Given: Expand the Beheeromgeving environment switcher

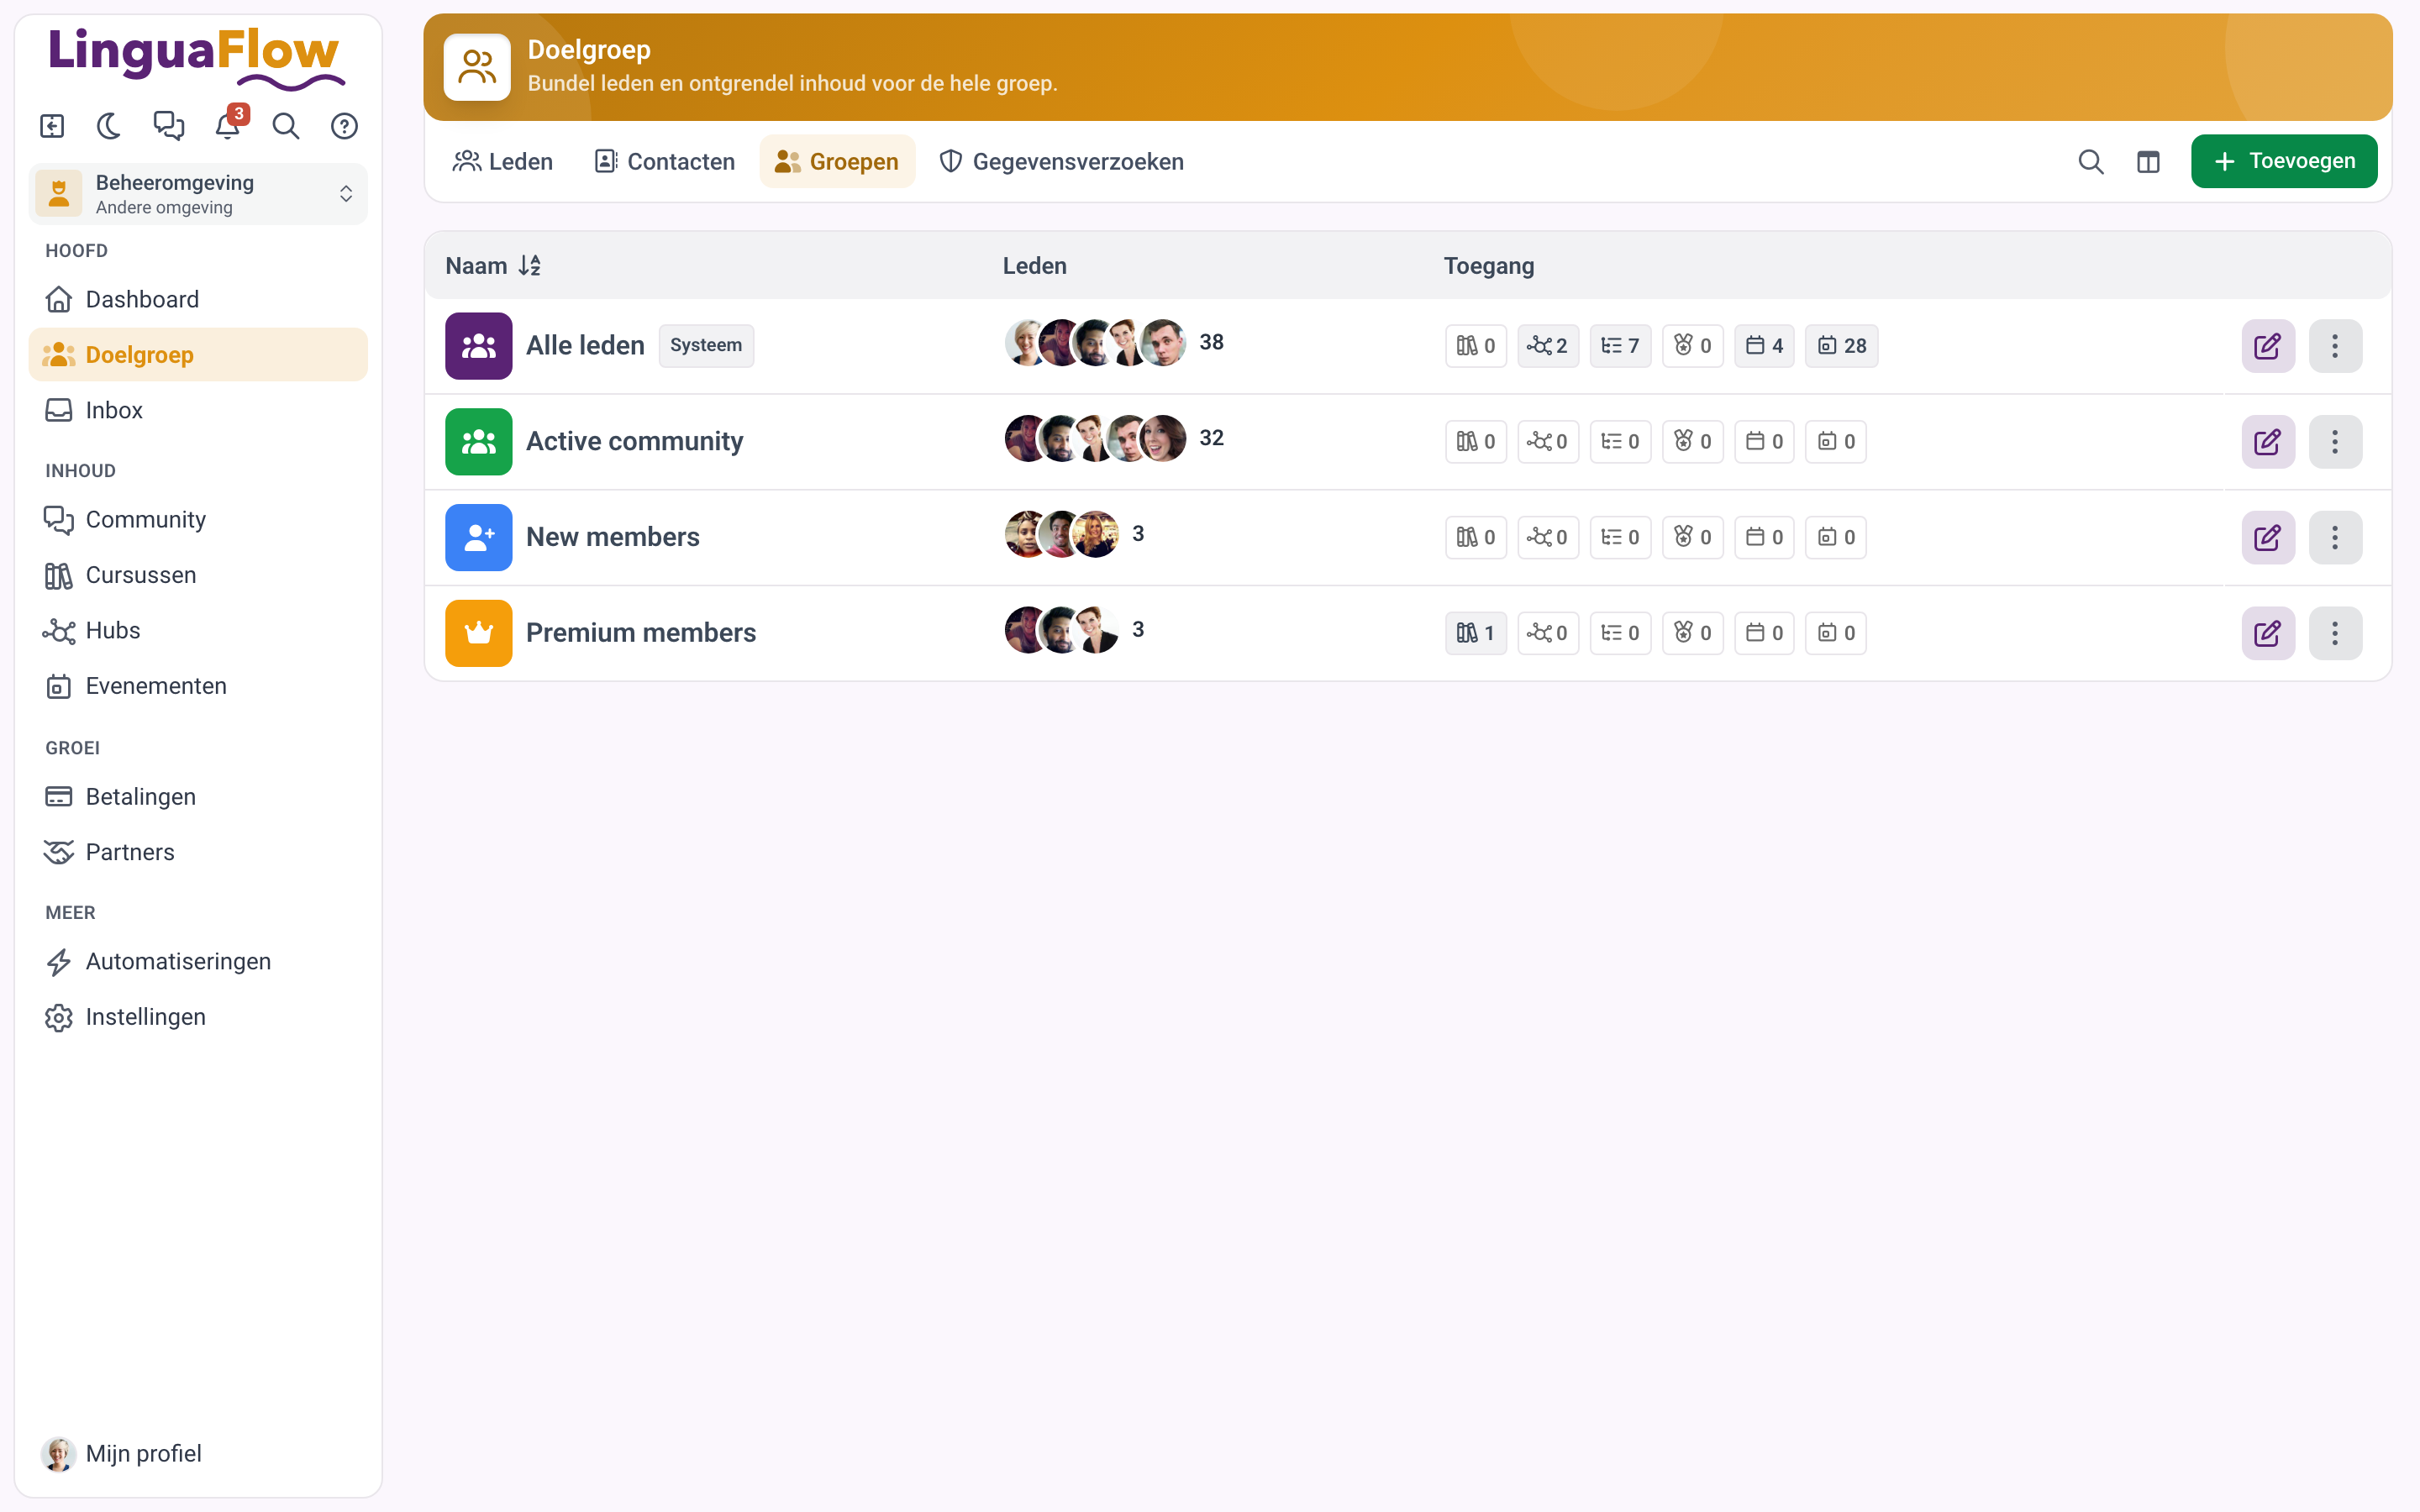Looking at the screenshot, I should (198, 194).
